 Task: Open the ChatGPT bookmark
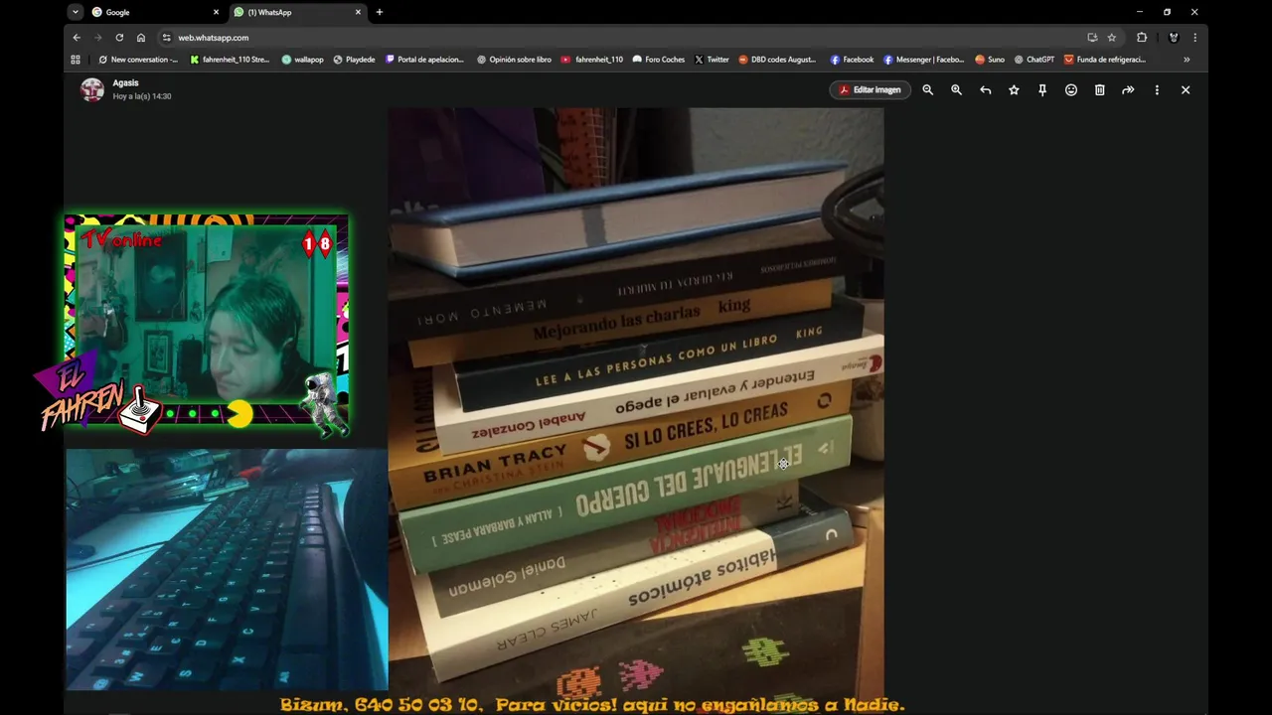1034,60
